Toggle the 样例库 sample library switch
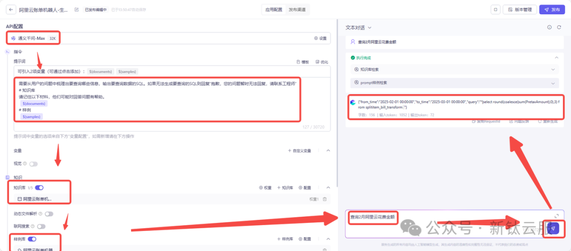Image resolution: width=571 pixels, height=251 pixels. click(32, 239)
